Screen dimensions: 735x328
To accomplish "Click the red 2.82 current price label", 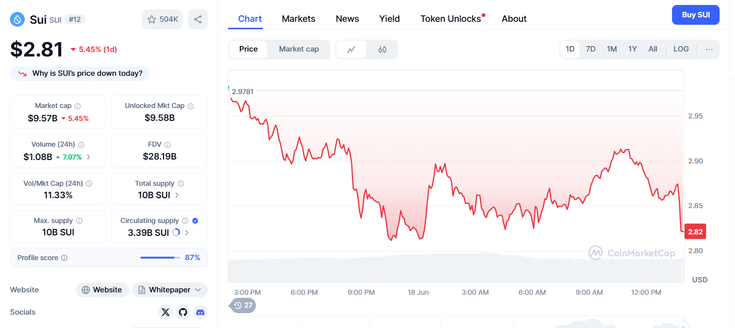I will coord(695,232).
